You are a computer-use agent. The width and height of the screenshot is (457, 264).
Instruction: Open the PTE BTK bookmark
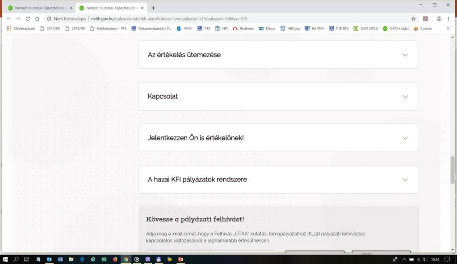pos(339,29)
